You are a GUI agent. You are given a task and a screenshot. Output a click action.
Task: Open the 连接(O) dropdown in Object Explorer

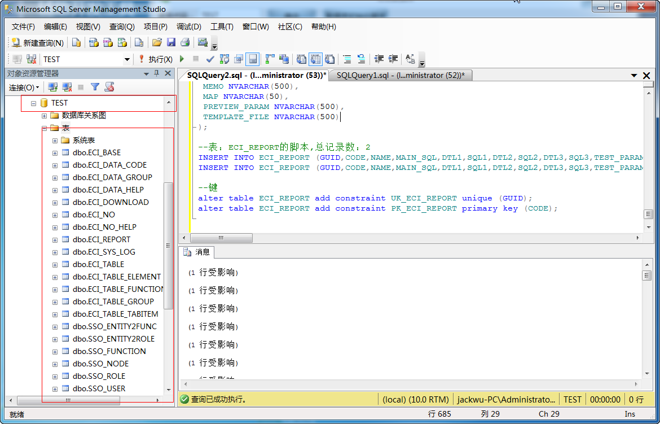point(24,88)
